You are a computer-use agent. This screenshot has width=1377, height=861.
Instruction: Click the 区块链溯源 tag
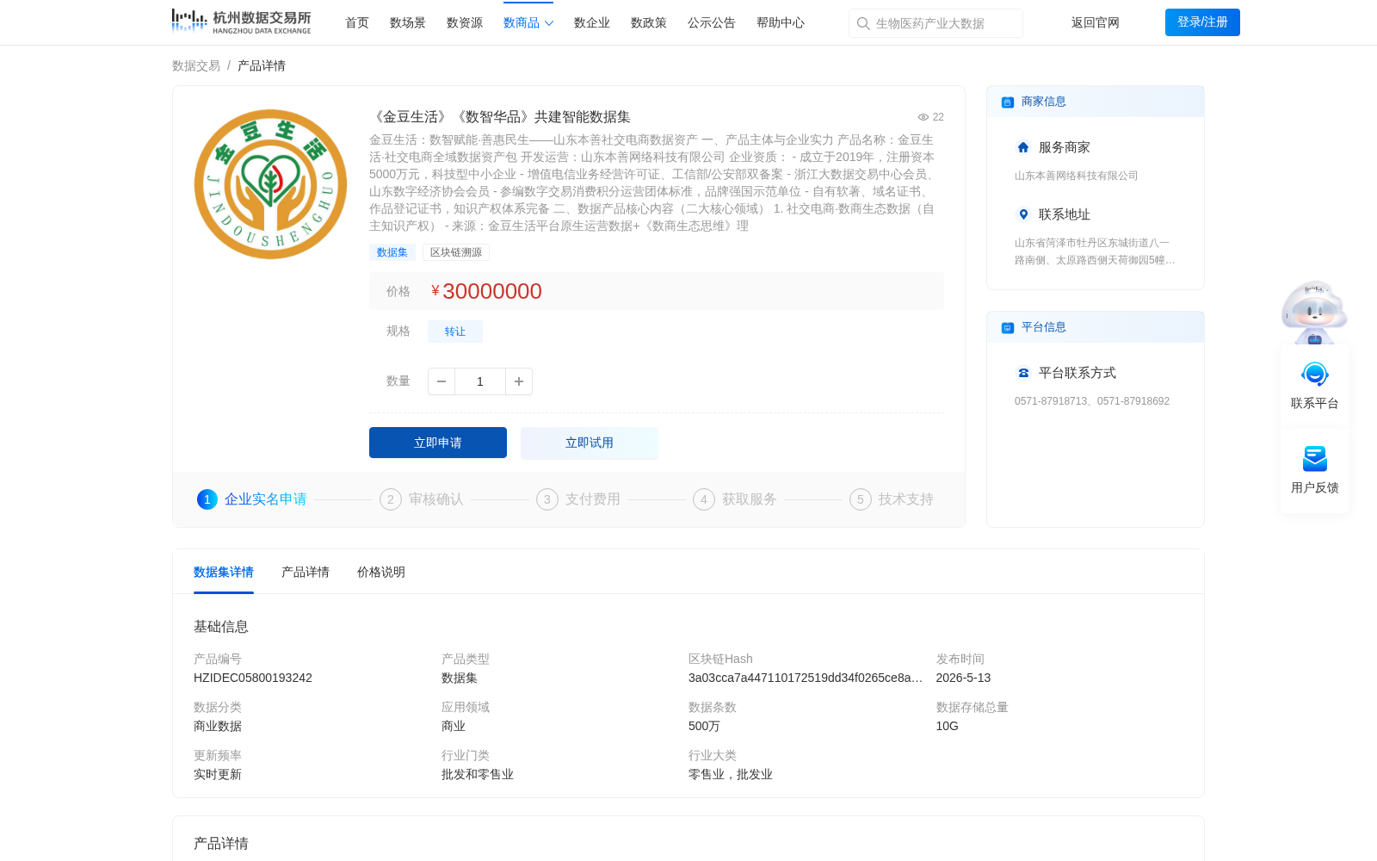click(x=456, y=252)
